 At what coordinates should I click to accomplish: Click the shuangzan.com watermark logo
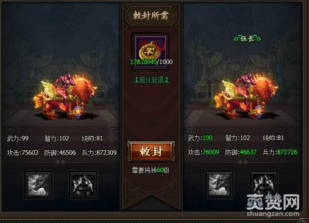tap(273, 205)
